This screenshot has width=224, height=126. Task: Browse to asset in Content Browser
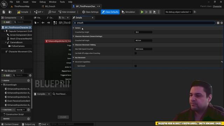tap(10, 12)
